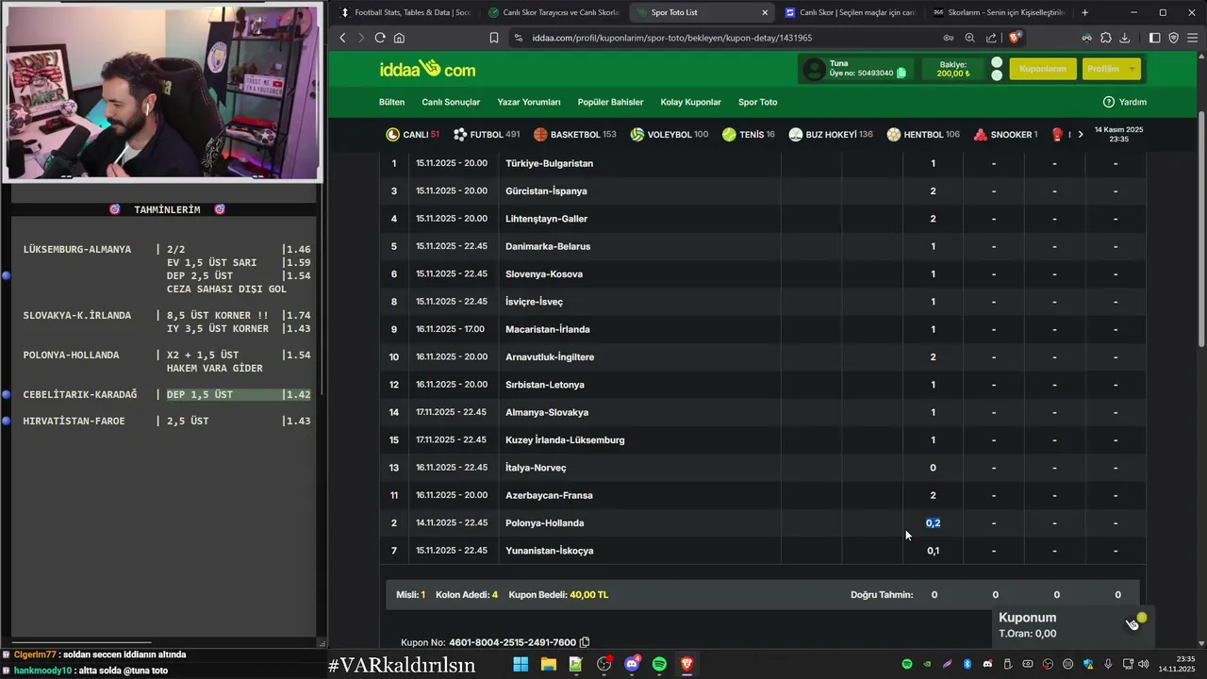Click the Kolon Adedi: 4 text
This screenshot has height=679, width=1207.
467,595
